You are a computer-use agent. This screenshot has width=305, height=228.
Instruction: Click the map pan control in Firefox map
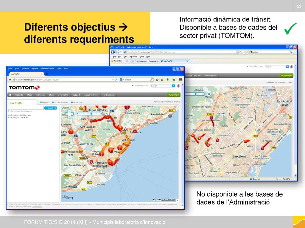coord(69,114)
